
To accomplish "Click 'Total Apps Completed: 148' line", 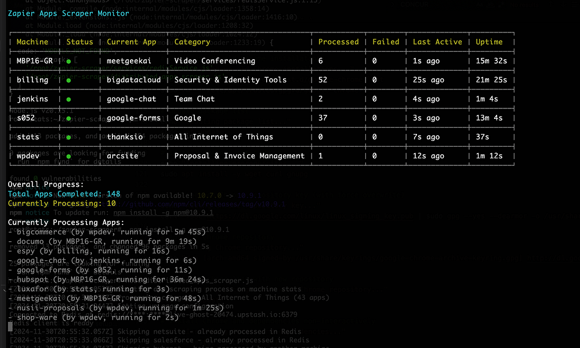I will 64,194.
